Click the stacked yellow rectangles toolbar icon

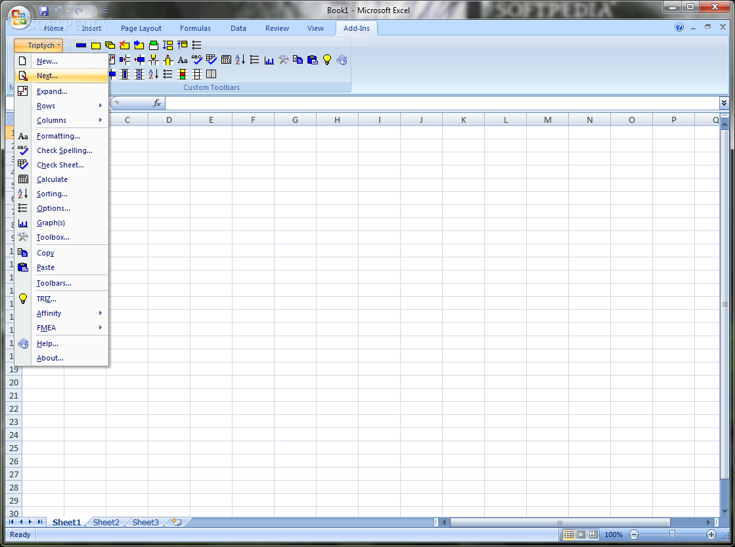coord(110,45)
